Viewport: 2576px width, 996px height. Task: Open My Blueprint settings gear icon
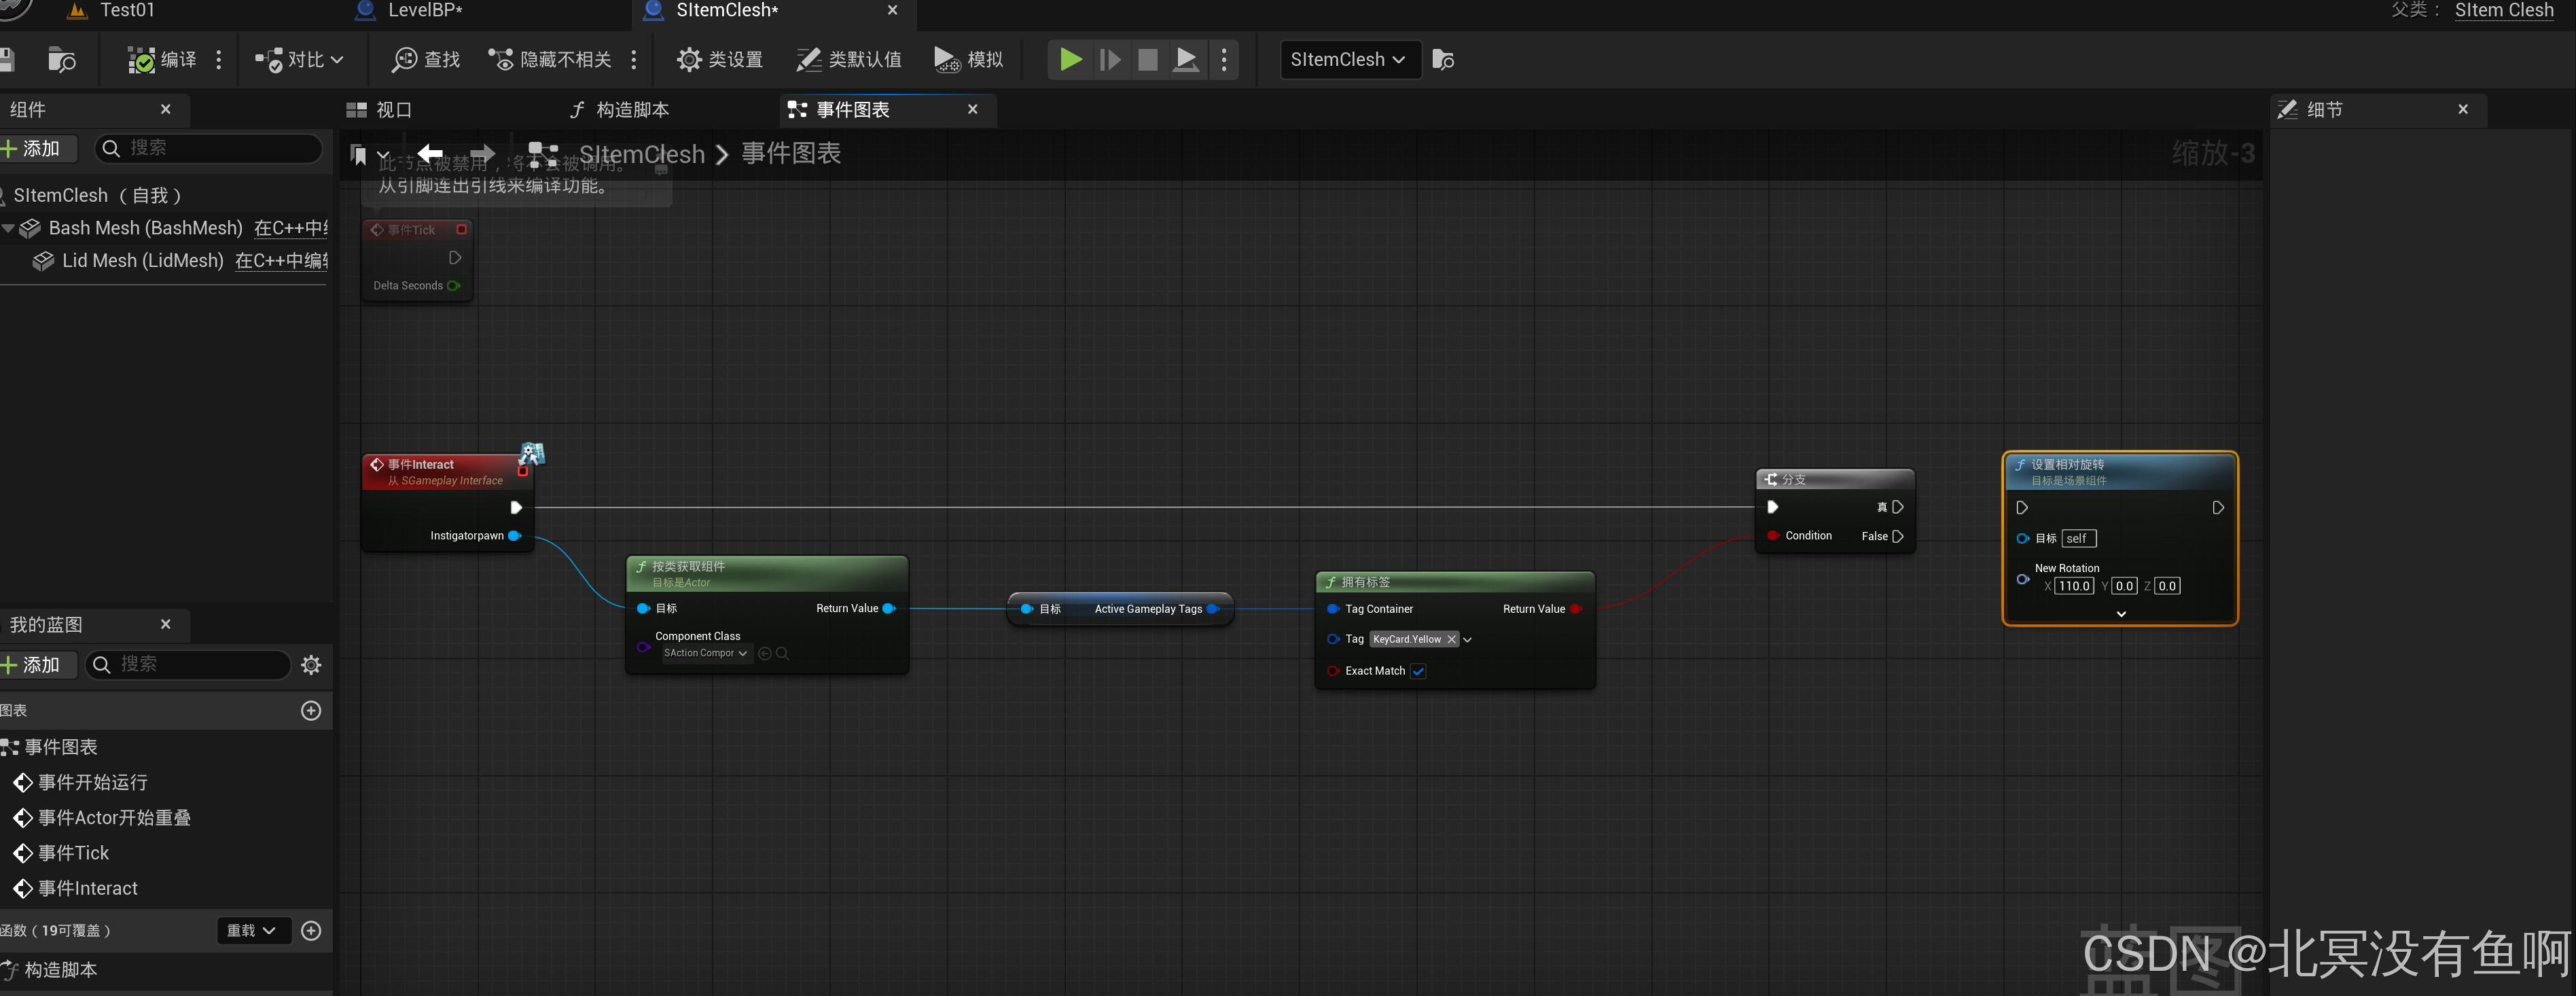[x=311, y=665]
